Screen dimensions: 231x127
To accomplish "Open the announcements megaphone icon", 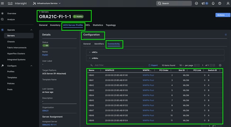I will click(x=203, y=3).
